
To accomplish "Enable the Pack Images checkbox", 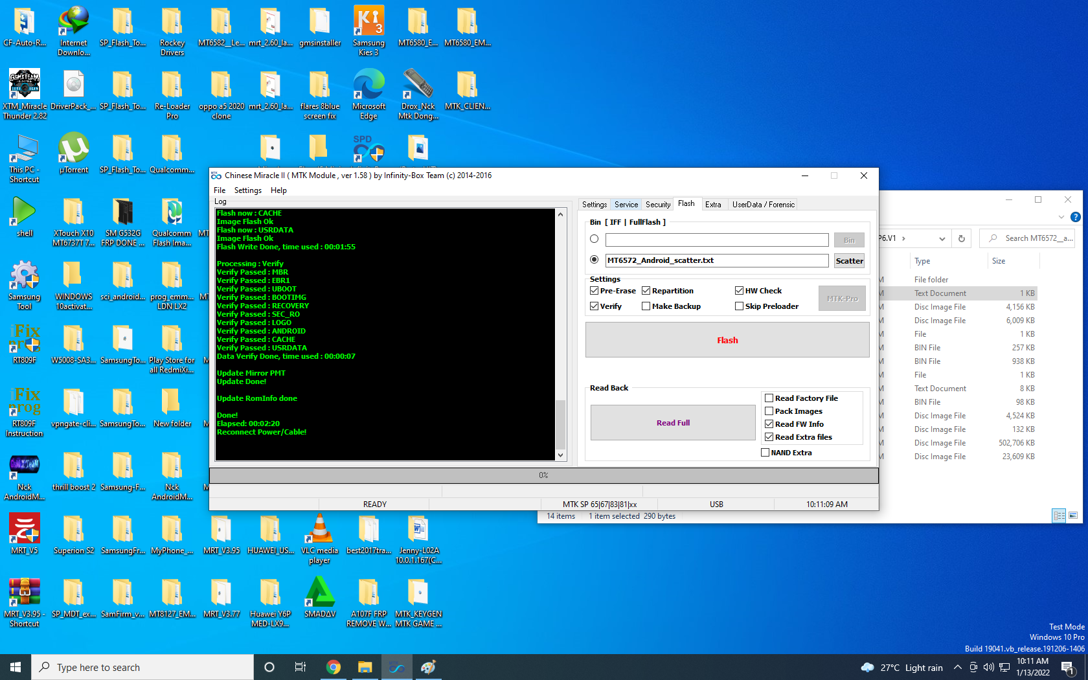I will (x=769, y=411).
